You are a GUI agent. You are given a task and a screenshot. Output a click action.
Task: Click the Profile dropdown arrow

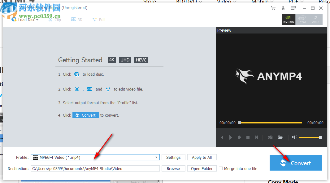(x=156, y=157)
